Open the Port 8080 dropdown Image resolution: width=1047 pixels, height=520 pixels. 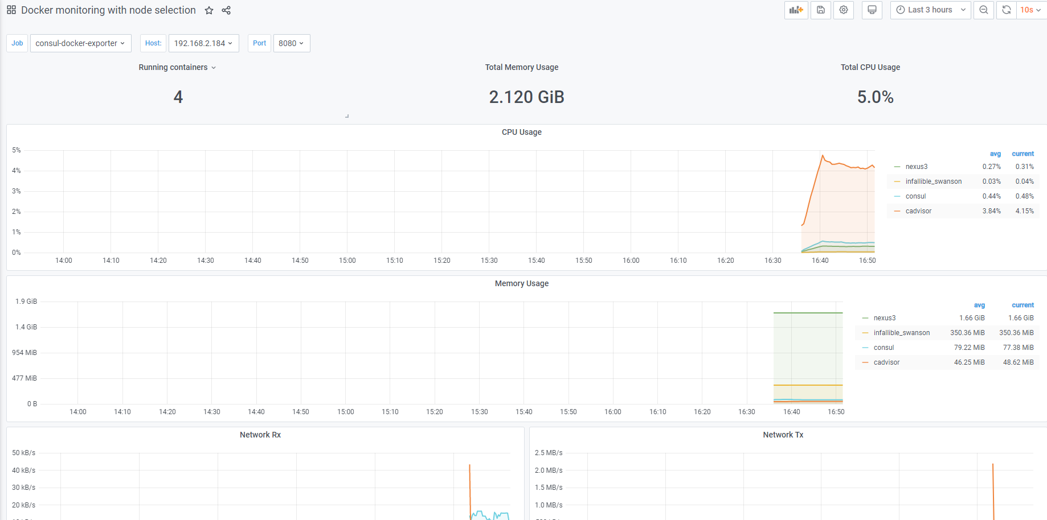tap(292, 43)
